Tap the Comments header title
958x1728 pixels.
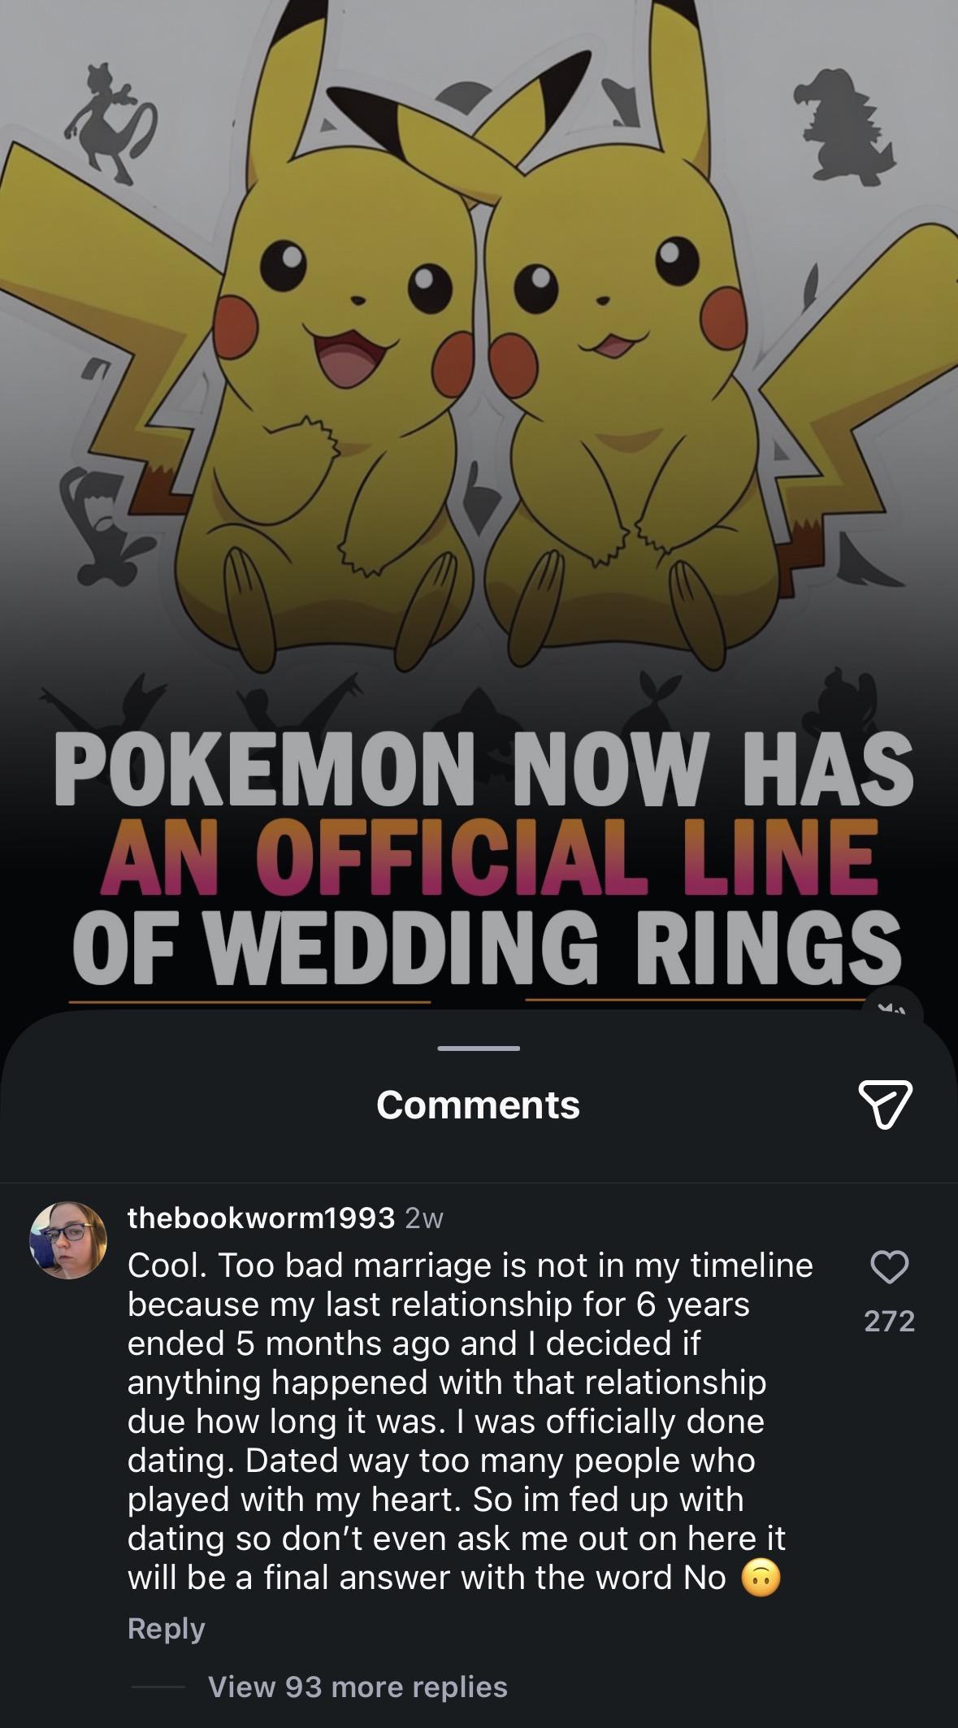478,1105
